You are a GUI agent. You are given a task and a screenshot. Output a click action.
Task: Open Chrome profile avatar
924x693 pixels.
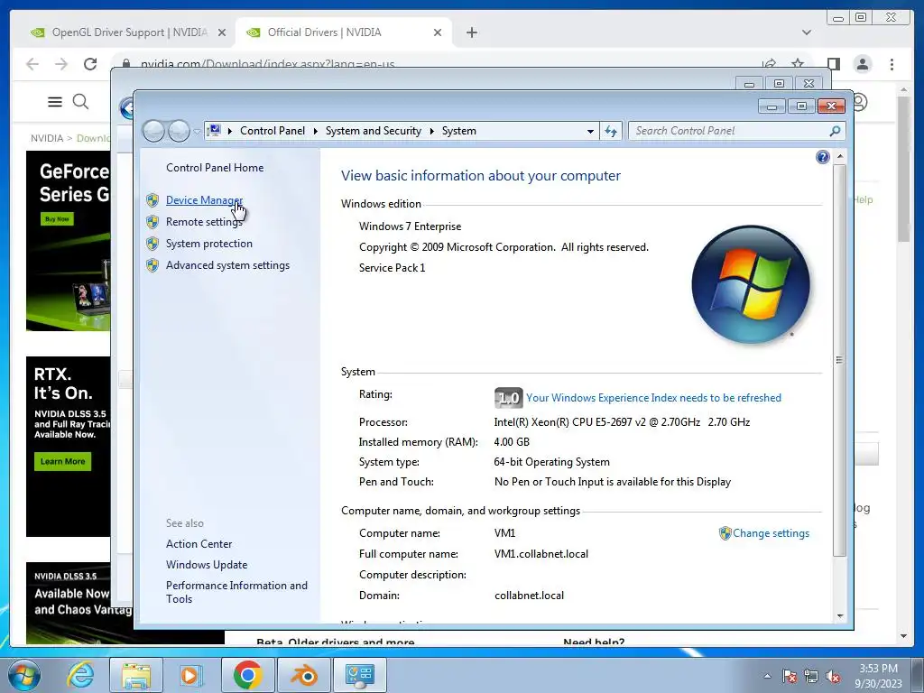863,64
